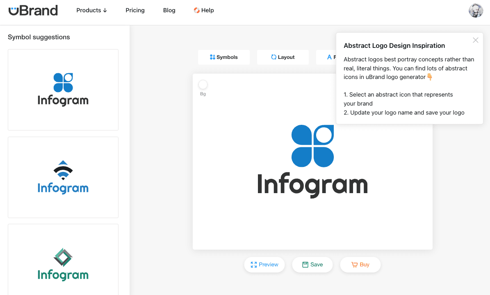Image resolution: width=490 pixels, height=295 pixels.
Task: Preview the logo in fullscreen
Action: (264, 265)
